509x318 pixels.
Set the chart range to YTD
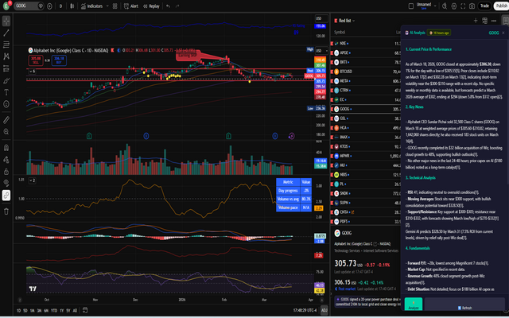[x=54, y=311]
